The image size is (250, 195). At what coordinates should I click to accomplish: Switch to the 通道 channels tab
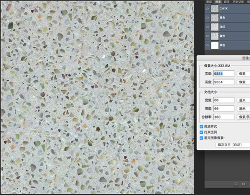point(218,2)
